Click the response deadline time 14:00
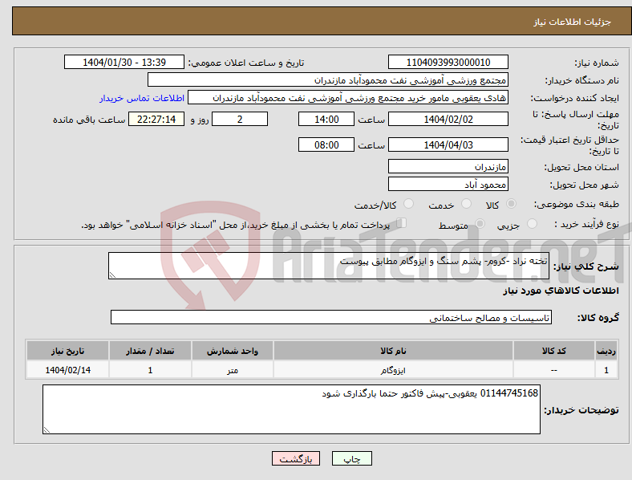The width and height of the screenshot is (632, 480). [x=326, y=119]
